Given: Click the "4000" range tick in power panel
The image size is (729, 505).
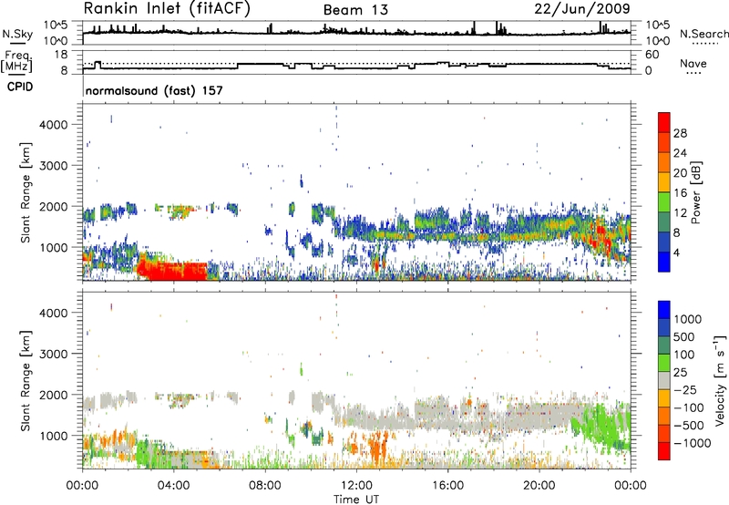Looking at the screenshot, I should pos(54,125).
